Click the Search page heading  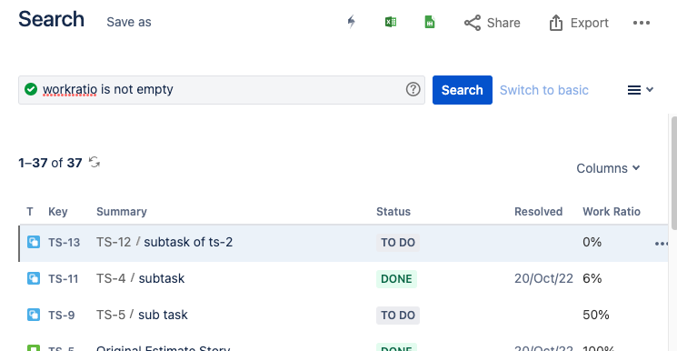[51, 19]
